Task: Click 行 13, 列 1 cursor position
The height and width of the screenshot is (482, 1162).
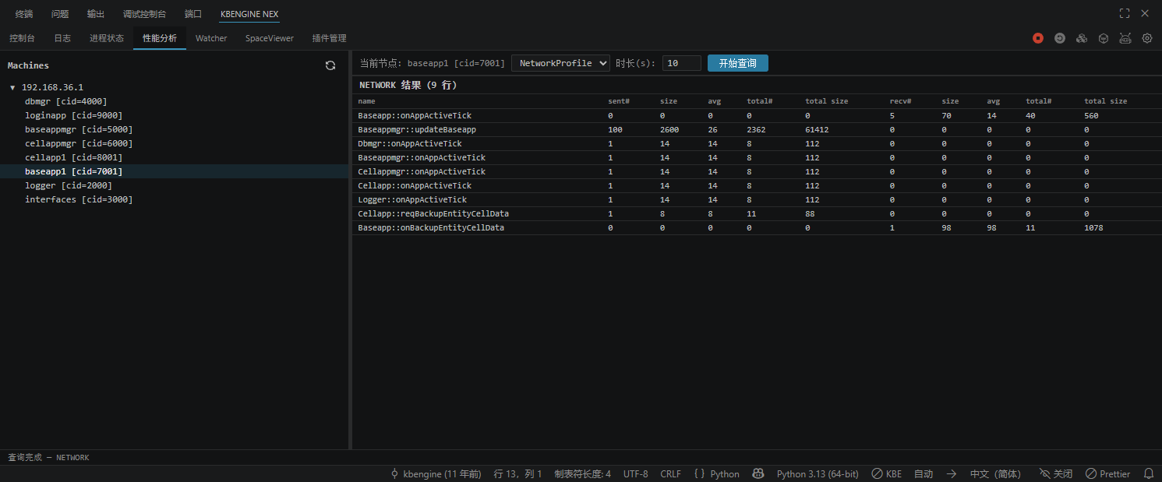Action: (517, 473)
